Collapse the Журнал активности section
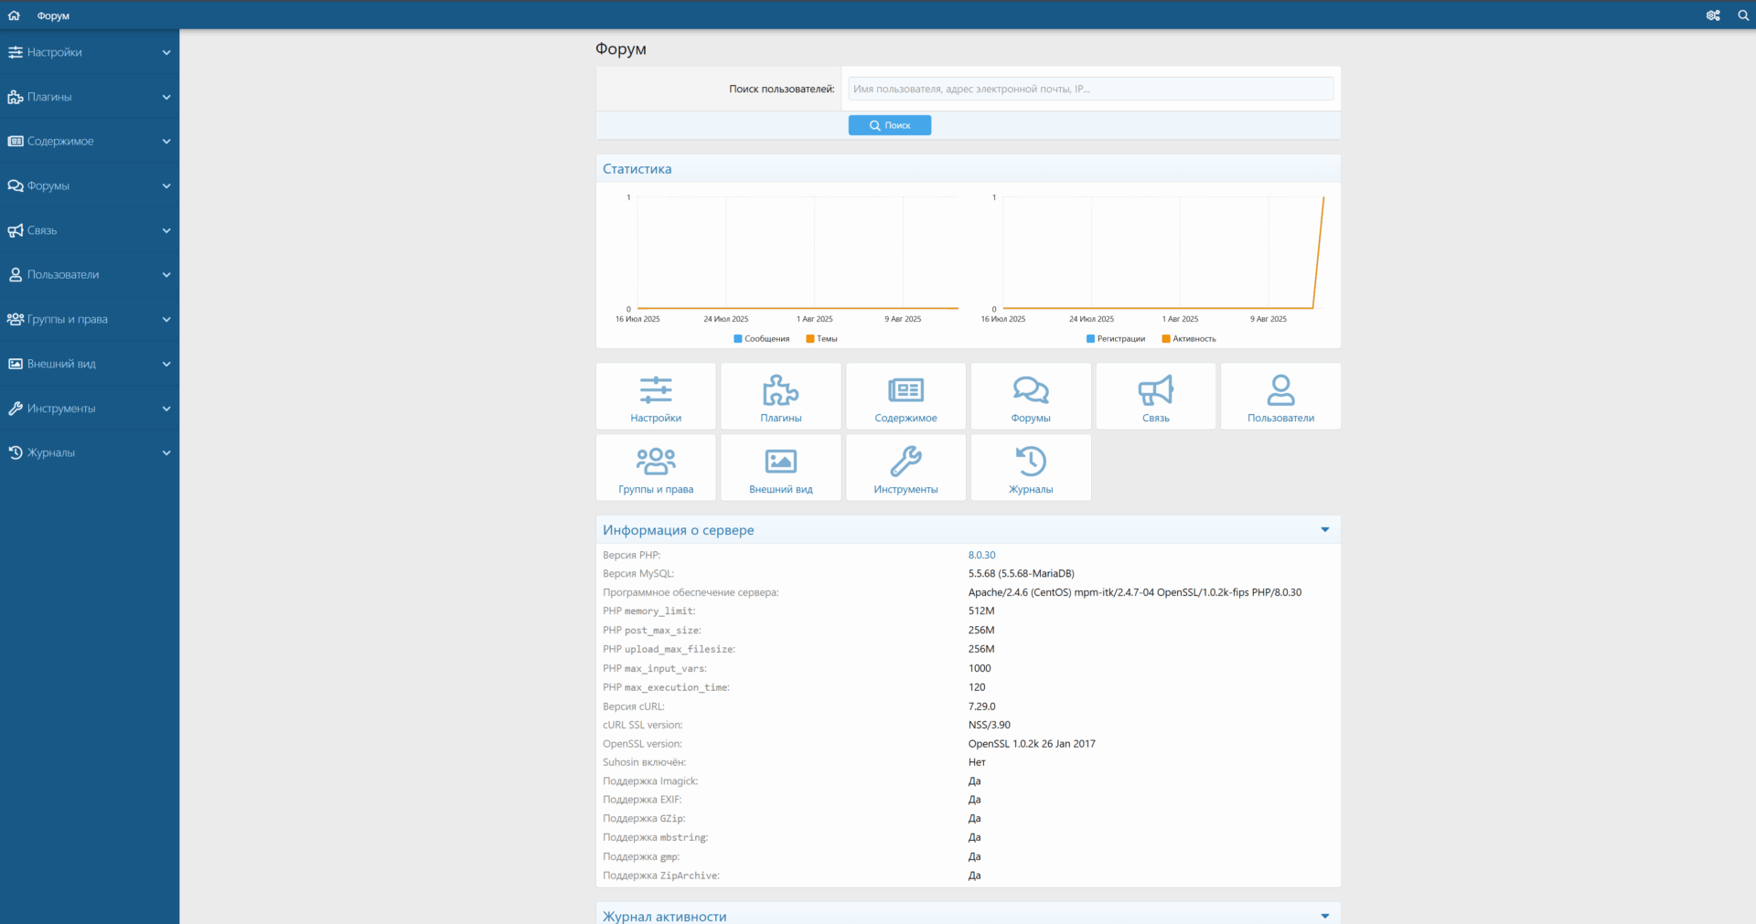The image size is (1756, 924). [x=1324, y=916]
